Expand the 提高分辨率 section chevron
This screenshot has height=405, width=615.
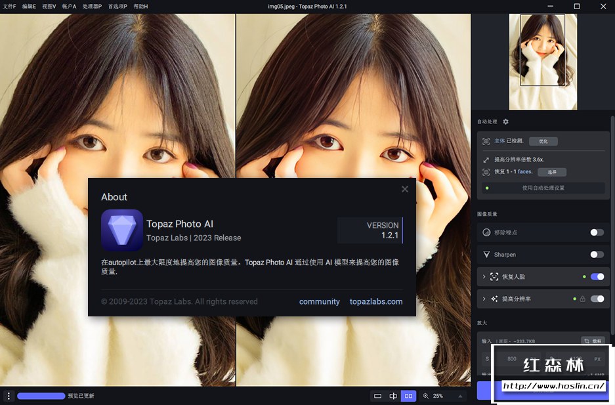(x=484, y=299)
